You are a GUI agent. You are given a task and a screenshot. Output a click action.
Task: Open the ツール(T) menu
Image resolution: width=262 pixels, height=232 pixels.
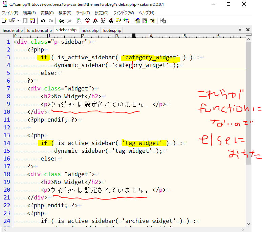83,13
